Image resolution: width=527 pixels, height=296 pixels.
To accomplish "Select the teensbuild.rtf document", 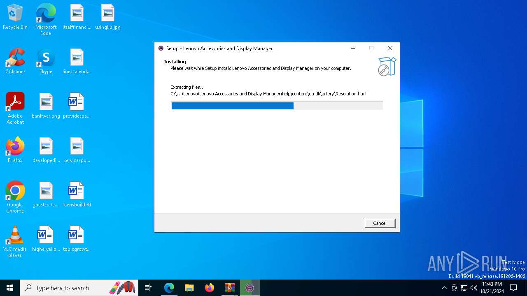I will pyautogui.click(x=77, y=195).
